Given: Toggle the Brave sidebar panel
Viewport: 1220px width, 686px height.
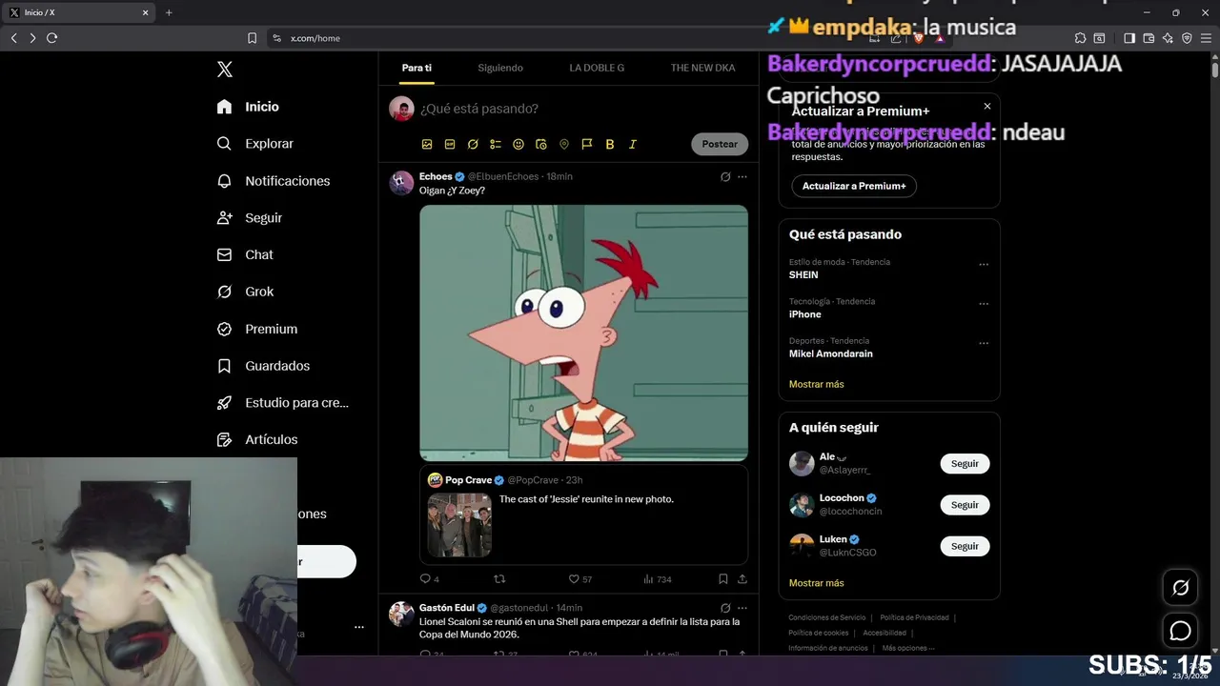Looking at the screenshot, I should (x=1129, y=38).
